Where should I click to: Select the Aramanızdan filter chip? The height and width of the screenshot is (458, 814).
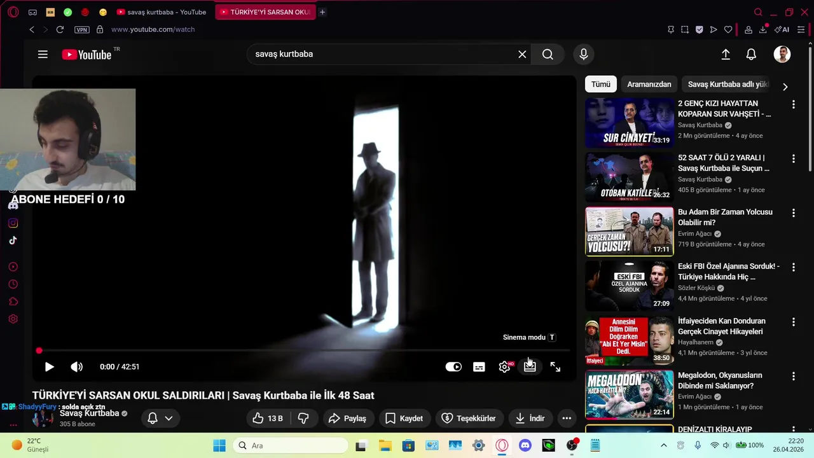click(649, 84)
